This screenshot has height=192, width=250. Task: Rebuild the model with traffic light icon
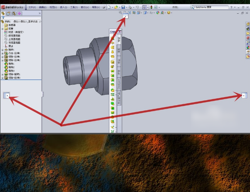[x=151, y=7]
